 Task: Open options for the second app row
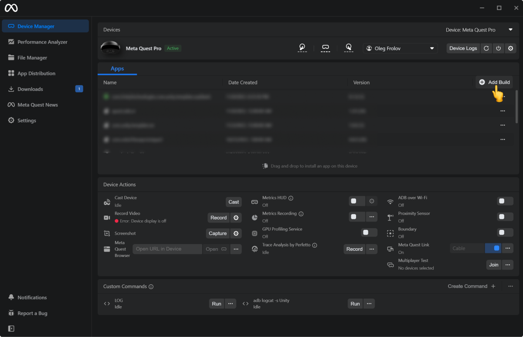click(503, 111)
